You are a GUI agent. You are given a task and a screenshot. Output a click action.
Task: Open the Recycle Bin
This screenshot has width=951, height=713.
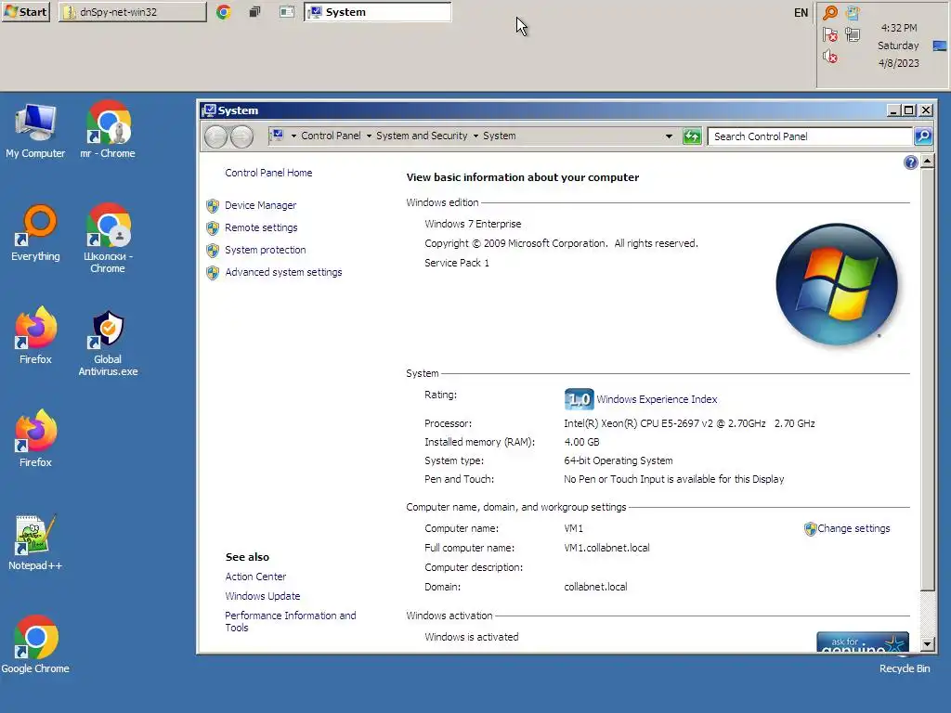(x=905, y=668)
